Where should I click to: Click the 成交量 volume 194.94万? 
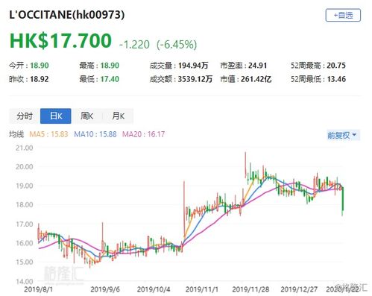(193, 66)
